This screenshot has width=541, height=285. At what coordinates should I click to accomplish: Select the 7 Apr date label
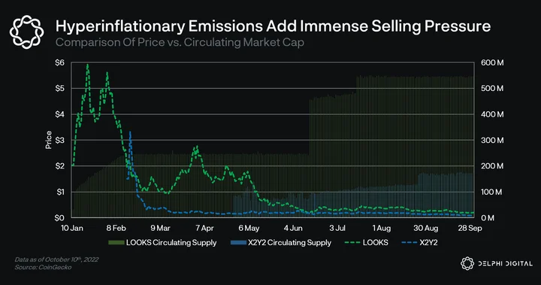pyautogui.click(x=204, y=228)
